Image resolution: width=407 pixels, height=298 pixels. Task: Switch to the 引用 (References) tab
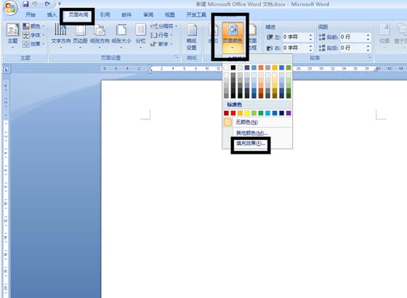[x=105, y=15]
